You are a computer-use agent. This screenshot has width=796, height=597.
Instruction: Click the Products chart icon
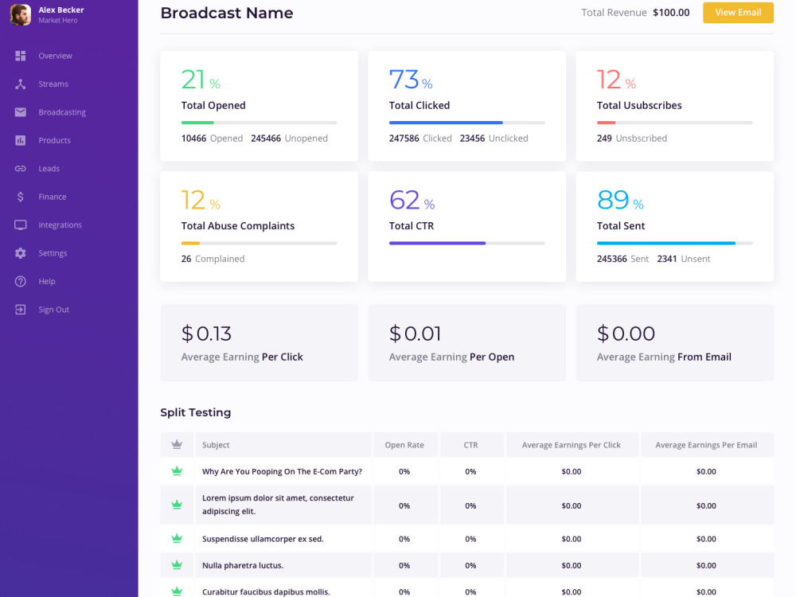click(x=21, y=141)
